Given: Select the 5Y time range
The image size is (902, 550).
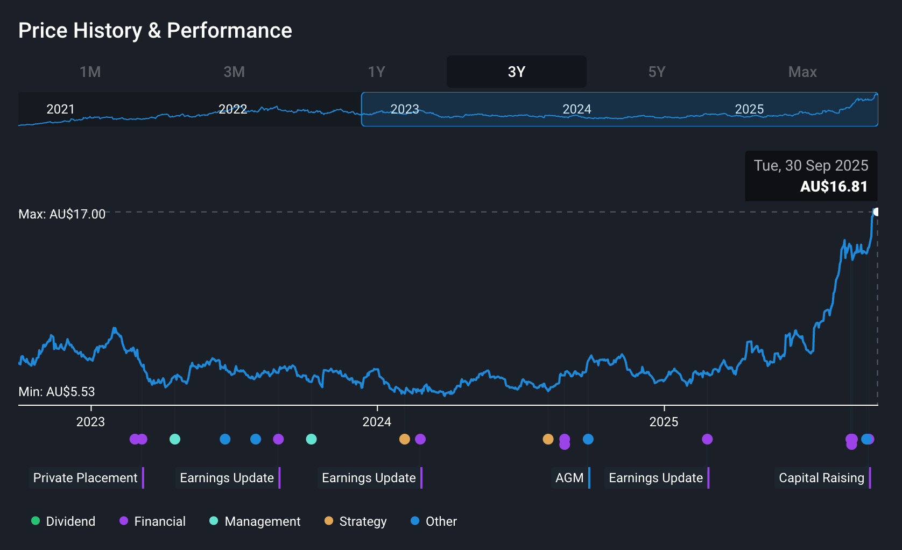Looking at the screenshot, I should point(657,72).
